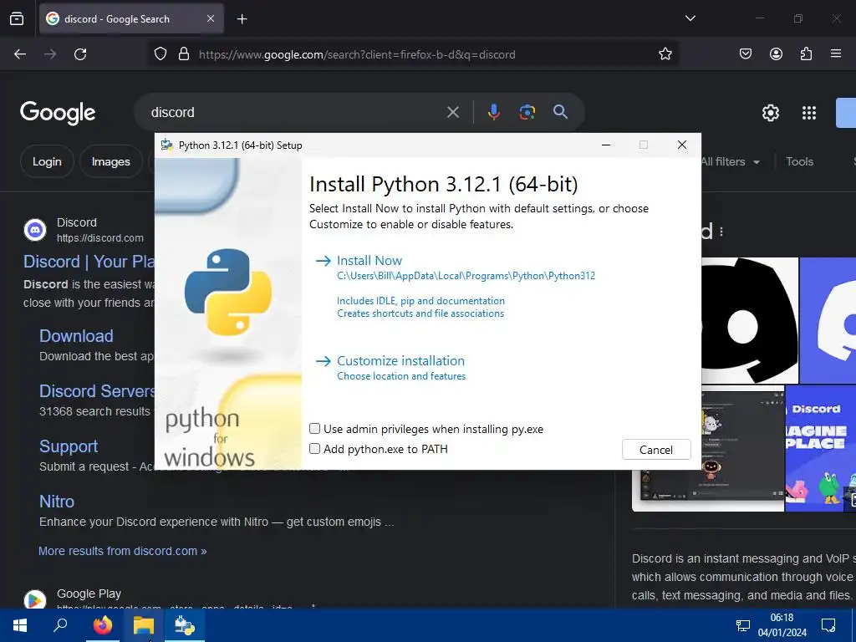Submit search with magnifier icon
856x642 pixels.
(x=560, y=112)
